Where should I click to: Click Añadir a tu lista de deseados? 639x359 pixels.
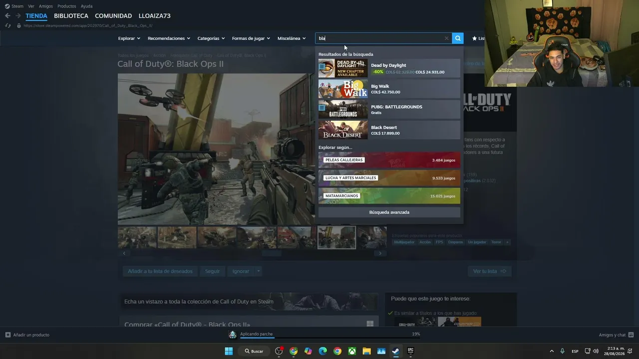click(x=160, y=271)
